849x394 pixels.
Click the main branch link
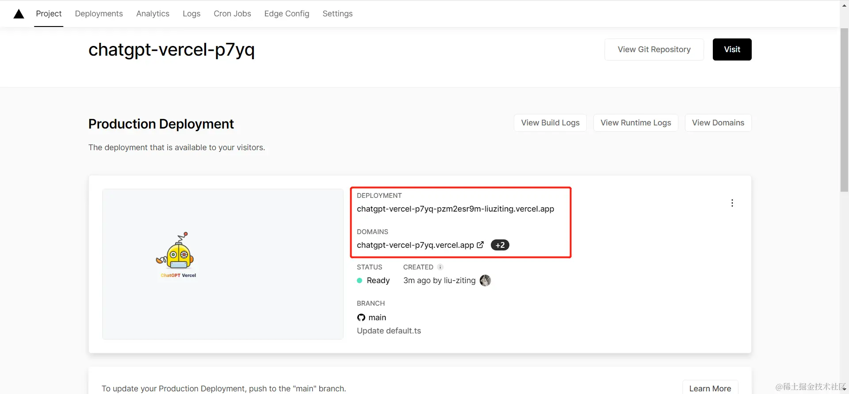click(377, 318)
